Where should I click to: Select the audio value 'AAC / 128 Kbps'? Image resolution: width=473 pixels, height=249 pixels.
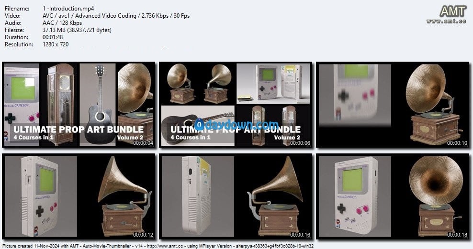point(62,23)
